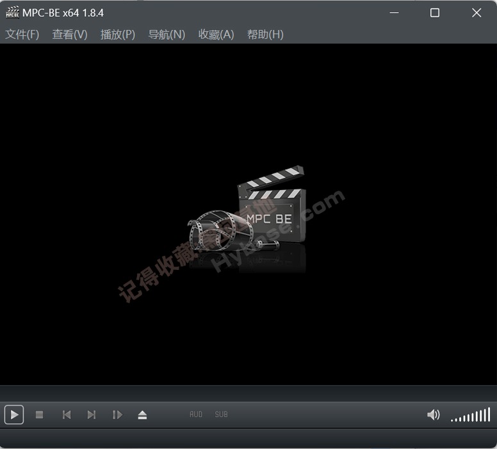The height and width of the screenshot is (449, 497).
Task: Open the 文件(F) menu
Action: [x=22, y=34]
